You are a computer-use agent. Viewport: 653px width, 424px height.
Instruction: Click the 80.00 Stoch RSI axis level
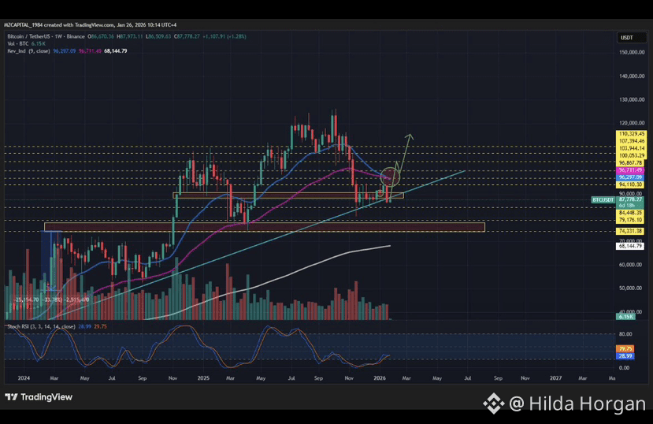(625, 334)
